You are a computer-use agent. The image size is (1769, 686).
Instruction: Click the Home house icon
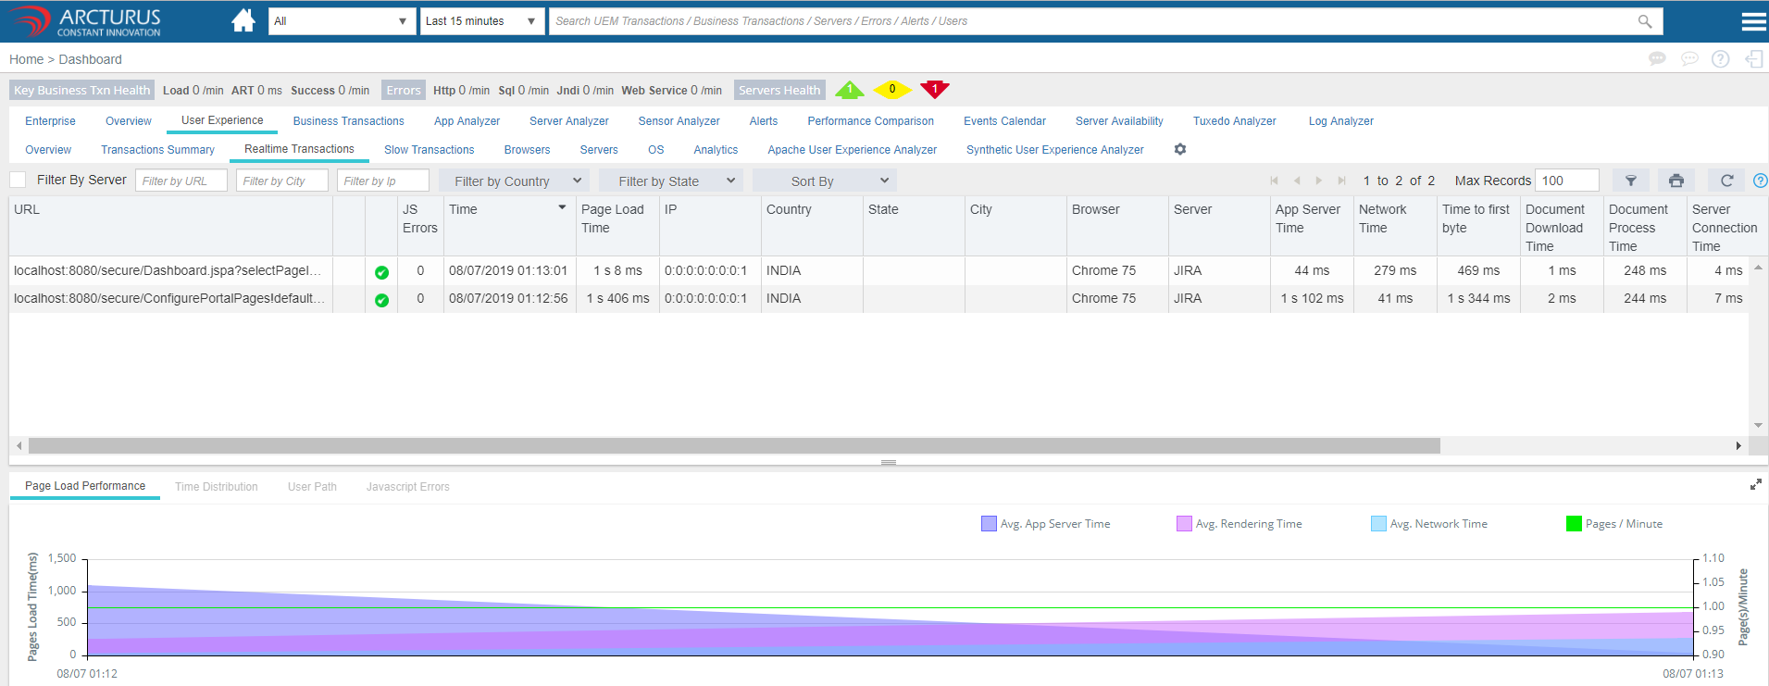click(243, 20)
